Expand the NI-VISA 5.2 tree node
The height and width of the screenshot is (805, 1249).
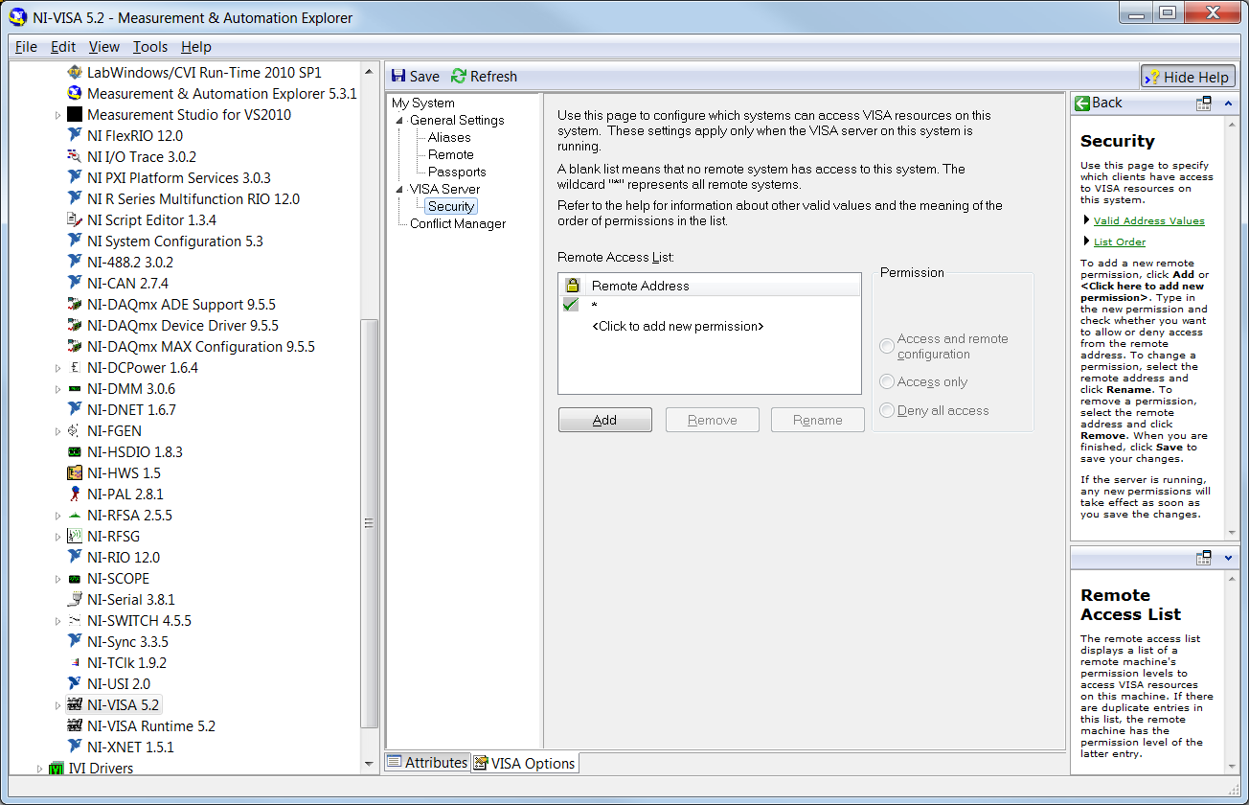point(57,705)
